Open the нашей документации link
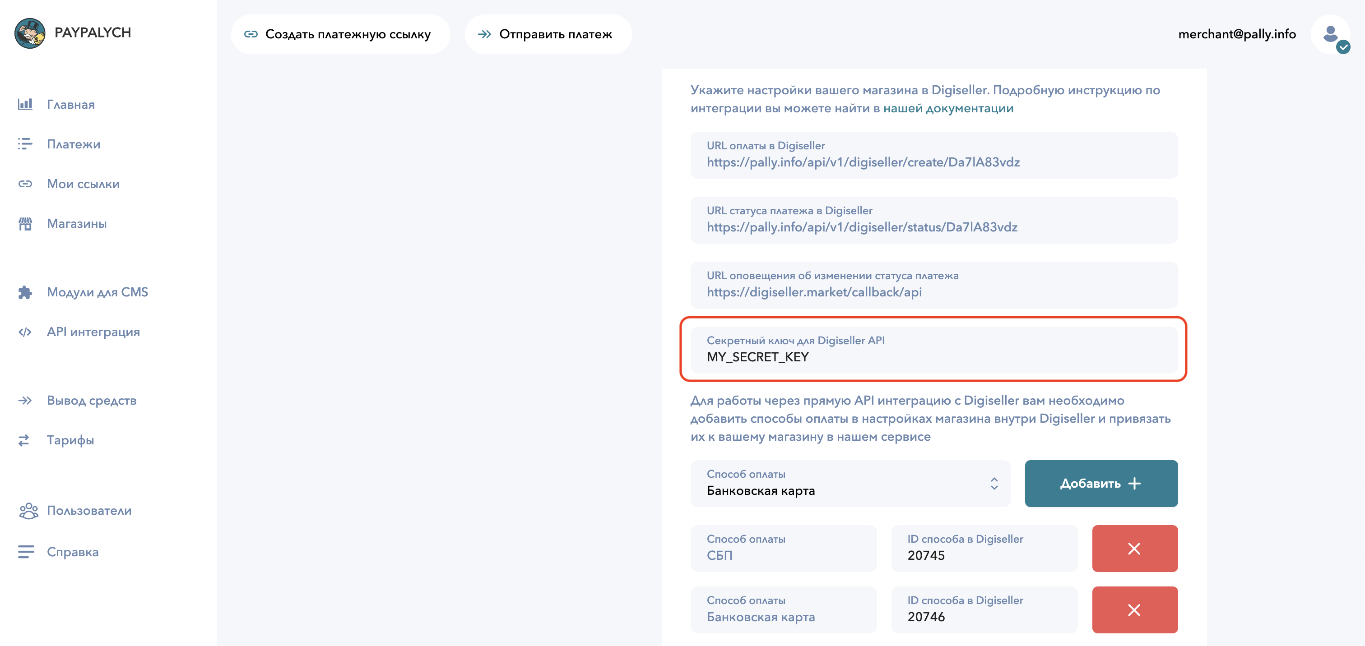The image size is (1365, 646). point(948,108)
